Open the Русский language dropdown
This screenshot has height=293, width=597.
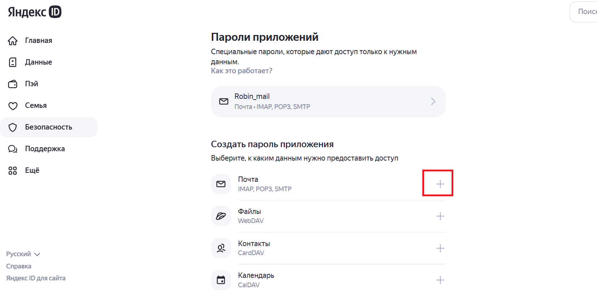(x=23, y=254)
